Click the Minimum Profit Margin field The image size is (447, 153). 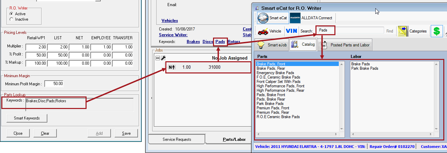(x=54, y=84)
